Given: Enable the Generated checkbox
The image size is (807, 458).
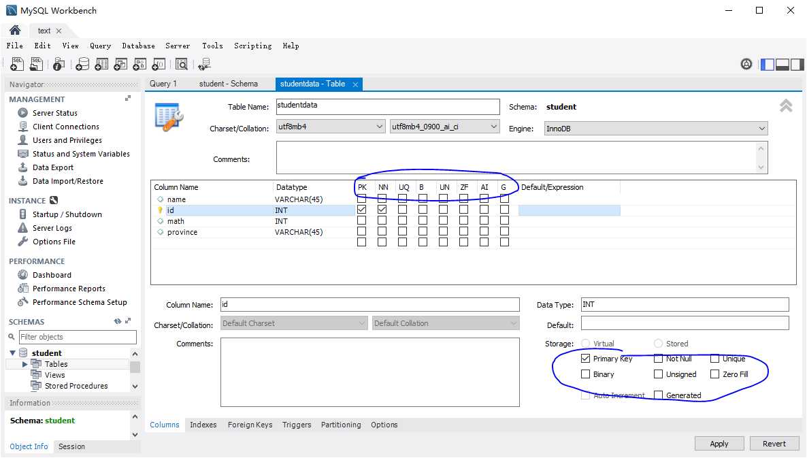Looking at the screenshot, I should click(x=658, y=395).
